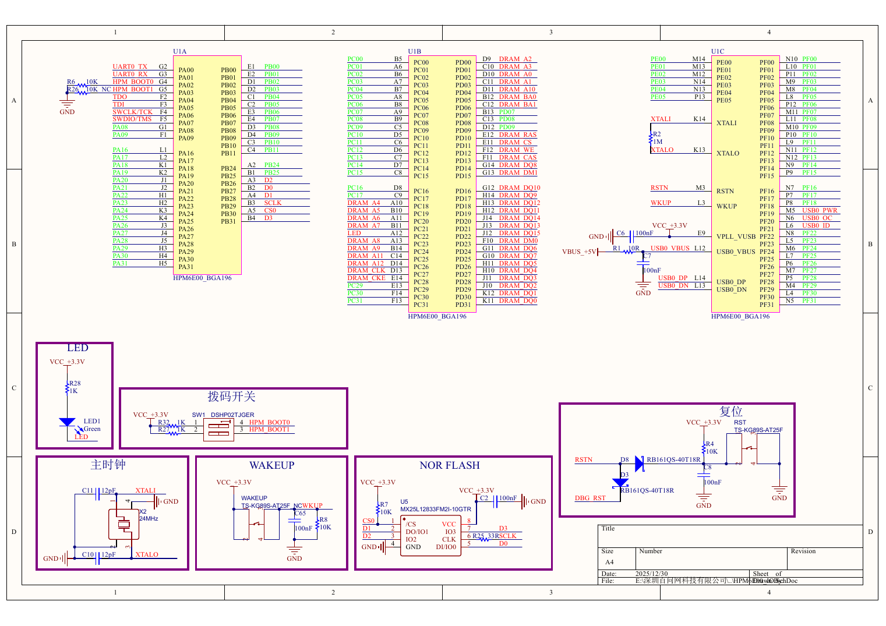Click the DBG_RST net label

pos(590,498)
